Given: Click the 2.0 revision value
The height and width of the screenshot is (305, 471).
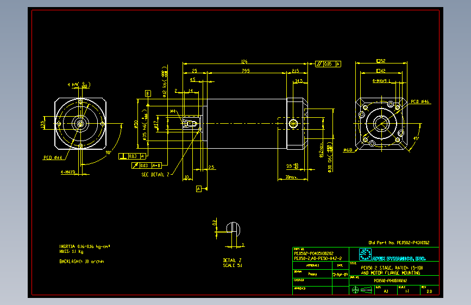Looking at the screenshot, I should (x=429, y=291).
